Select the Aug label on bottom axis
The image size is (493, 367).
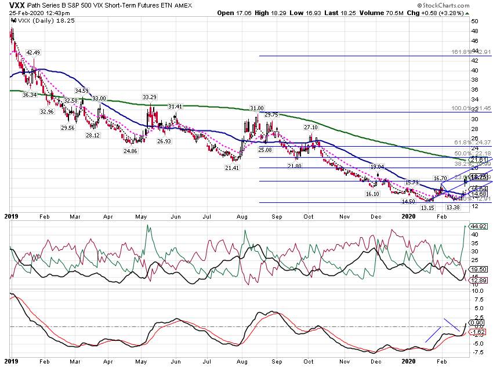pyautogui.click(x=242, y=362)
